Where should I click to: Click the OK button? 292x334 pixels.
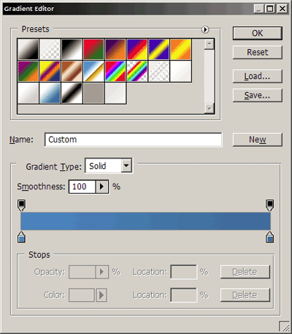coord(258,33)
